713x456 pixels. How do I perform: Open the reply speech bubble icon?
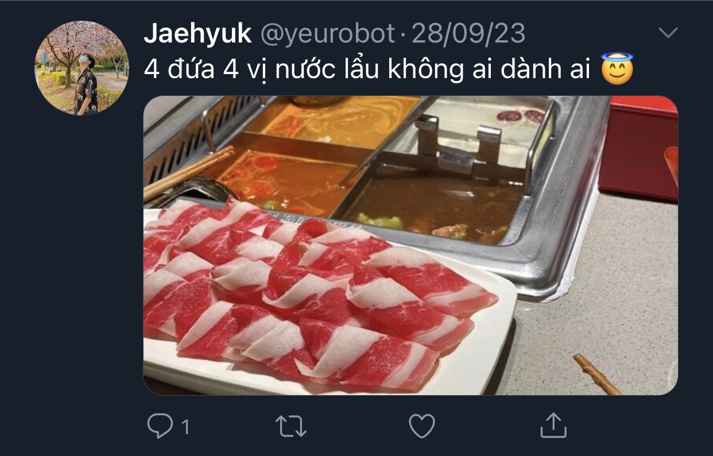[x=159, y=426]
